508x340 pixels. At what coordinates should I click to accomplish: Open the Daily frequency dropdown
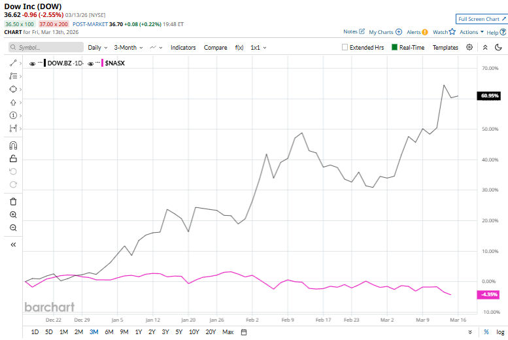(97, 48)
